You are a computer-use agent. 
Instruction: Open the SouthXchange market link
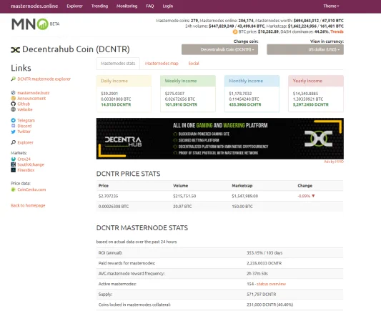[x=31, y=164]
